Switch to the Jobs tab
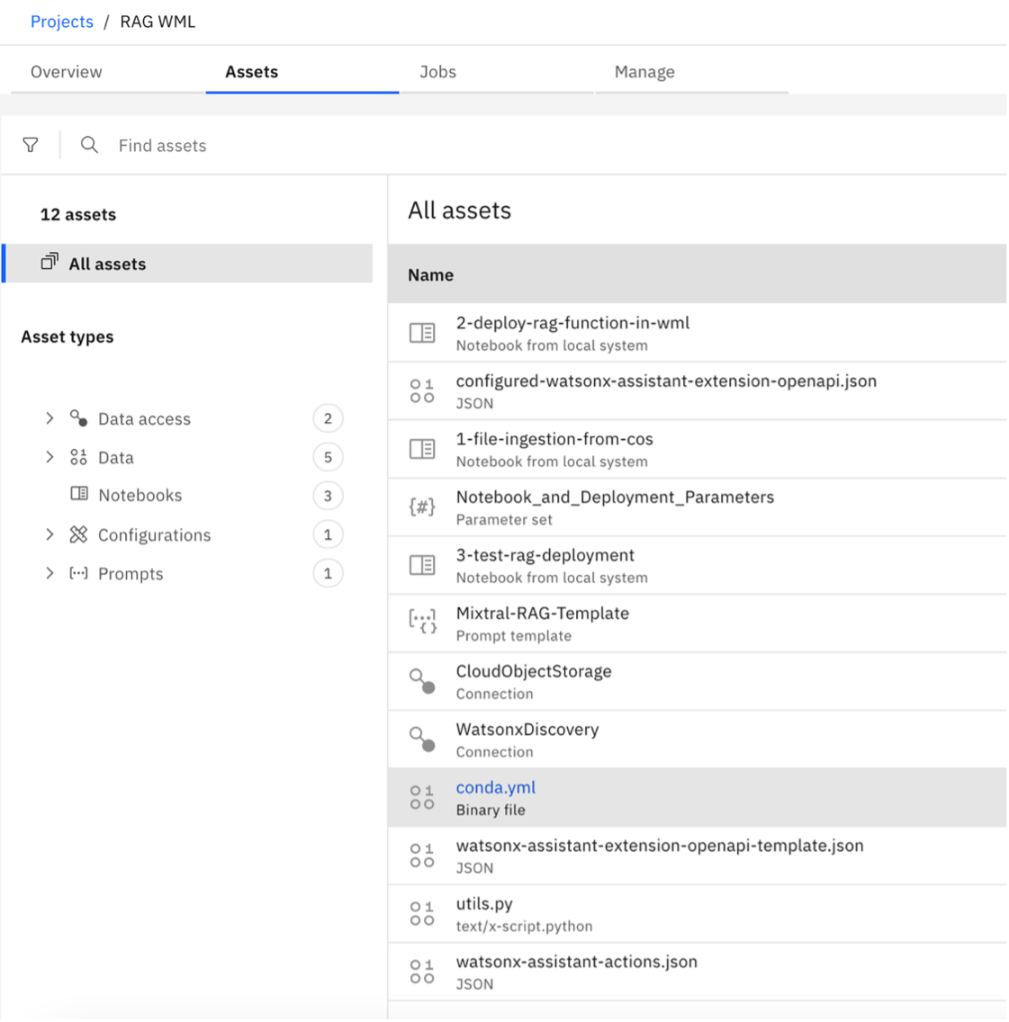The width and height of the screenshot is (1009, 1022). pos(437,72)
